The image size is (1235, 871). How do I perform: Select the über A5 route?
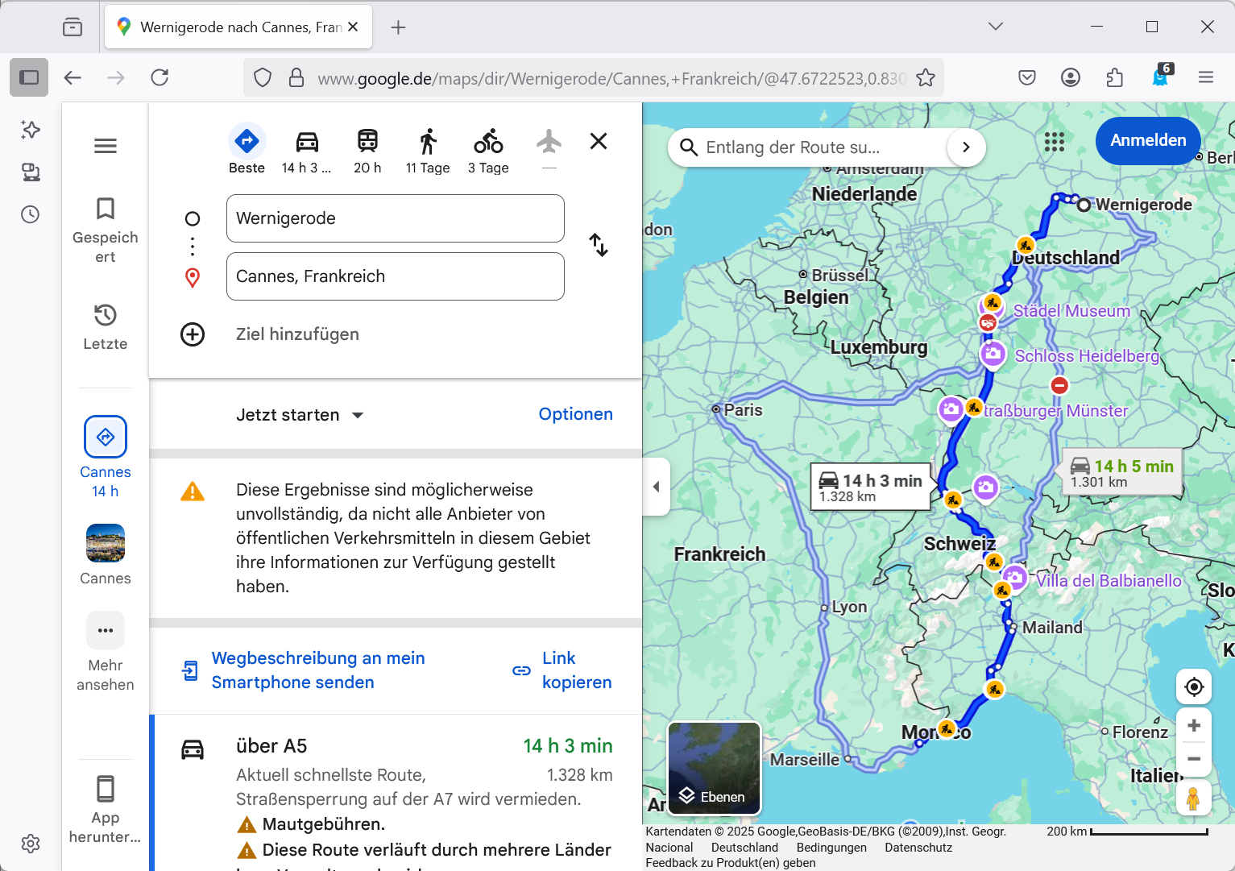click(x=396, y=793)
